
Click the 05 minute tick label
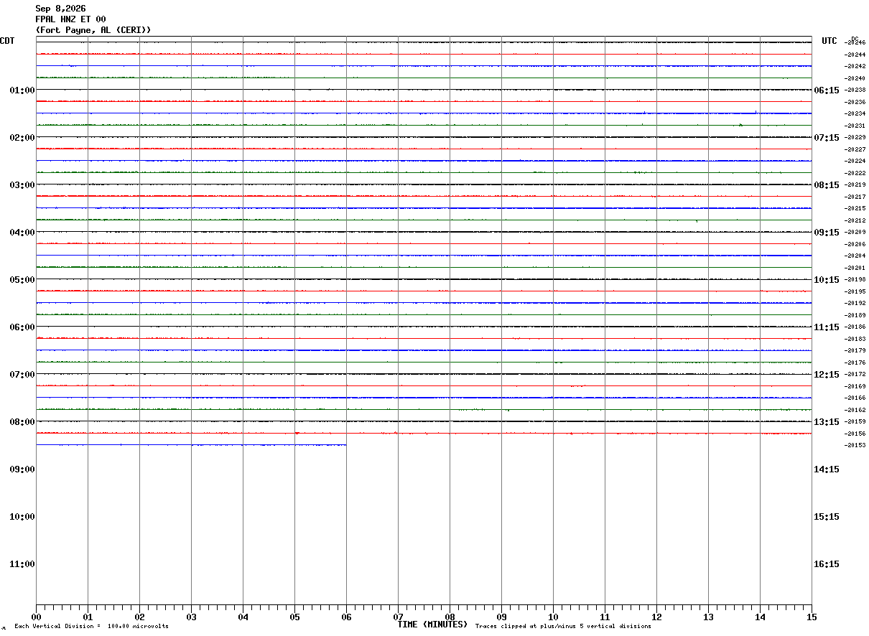click(294, 617)
